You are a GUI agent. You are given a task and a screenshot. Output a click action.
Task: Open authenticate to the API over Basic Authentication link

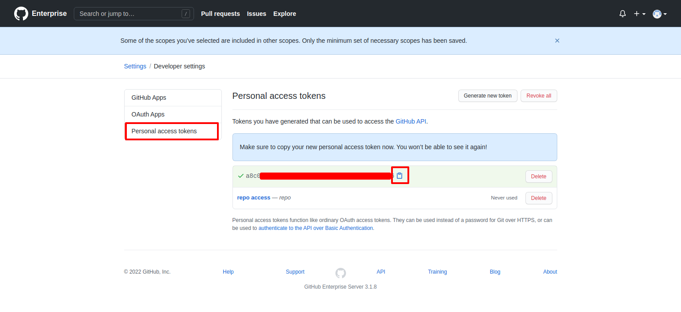click(x=316, y=228)
